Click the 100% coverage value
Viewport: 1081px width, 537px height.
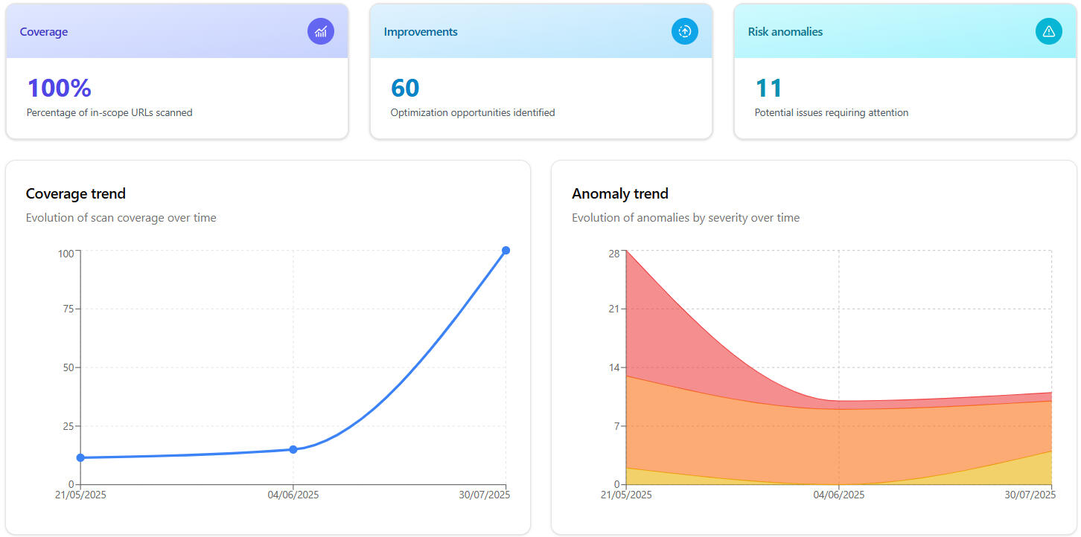[60, 88]
